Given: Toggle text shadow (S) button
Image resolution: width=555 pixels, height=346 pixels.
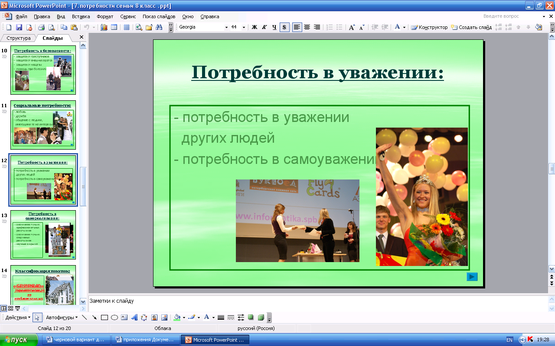Looking at the screenshot, I should pos(284,27).
